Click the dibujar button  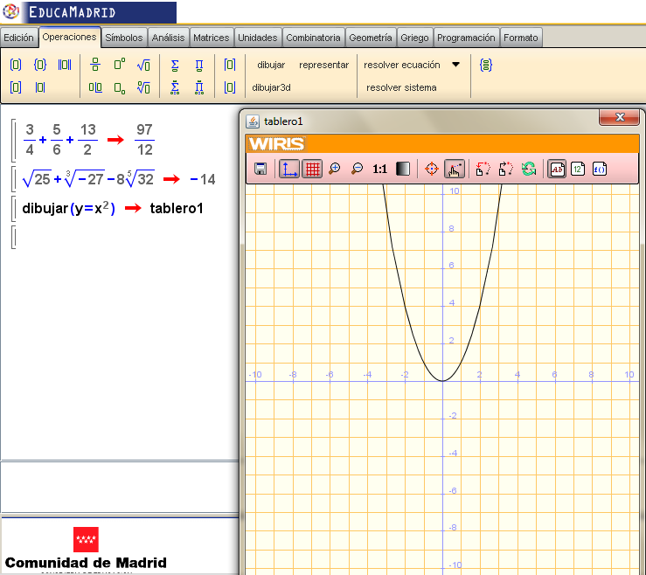click(271, 65)
